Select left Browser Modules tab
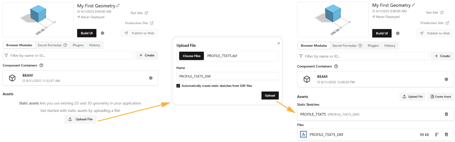Viewport: 455px width, 142px height. [19, 45]
